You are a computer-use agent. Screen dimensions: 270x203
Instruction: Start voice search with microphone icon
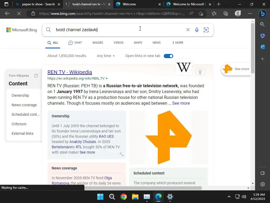(197, 30)
